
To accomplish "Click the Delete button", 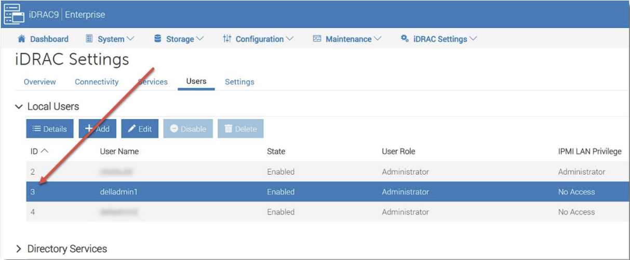I will (x=240, y=129).
